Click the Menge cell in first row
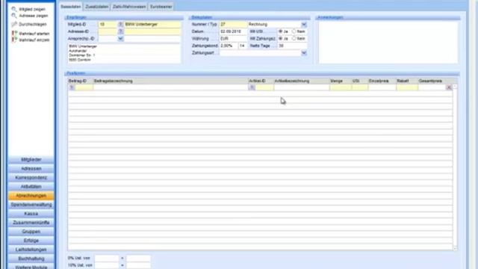478x269 pixels. [x=341, y=87]
